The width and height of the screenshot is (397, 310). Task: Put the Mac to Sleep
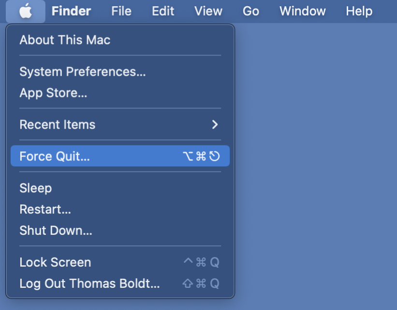coord(120,188)
